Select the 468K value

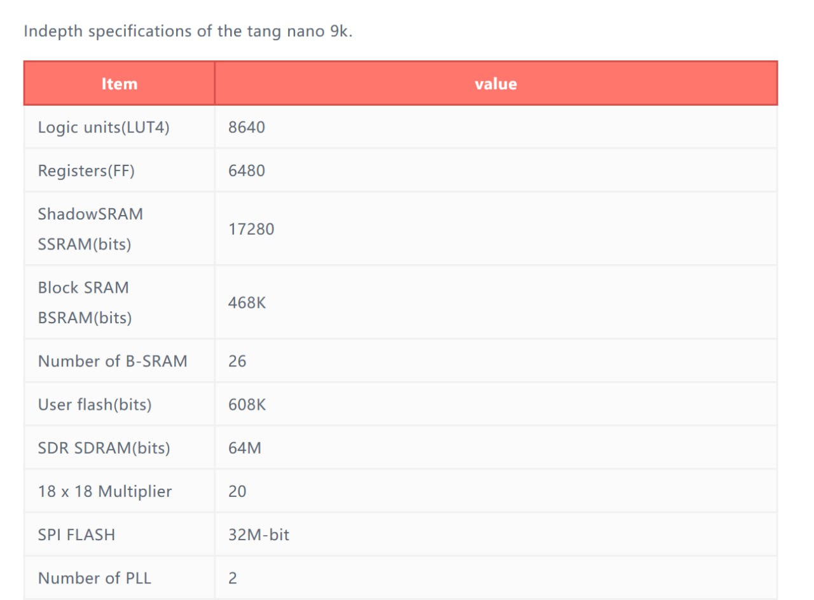[247, 303]
